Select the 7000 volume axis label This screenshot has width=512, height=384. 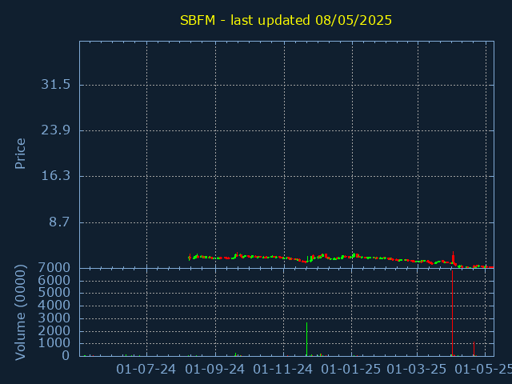54,268
